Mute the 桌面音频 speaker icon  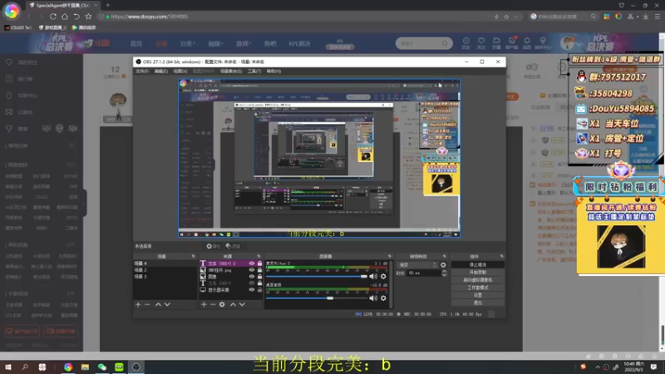[373, 298]
